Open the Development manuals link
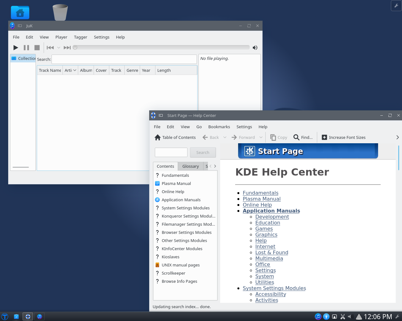 pyautogui.click(x=272, y=217)
